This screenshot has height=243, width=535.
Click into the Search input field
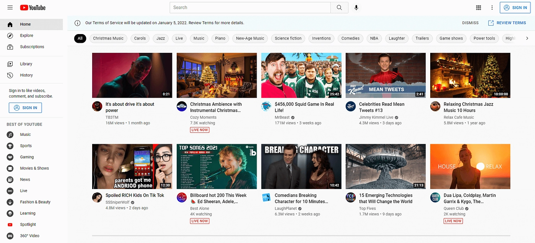click(250, 8)
